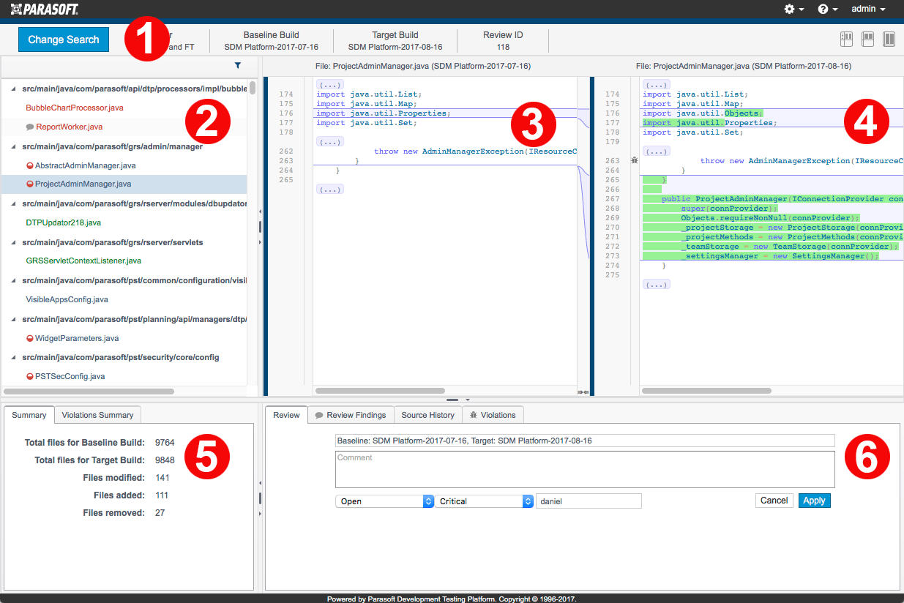Expand the first (...) fold in baseline pane
Image resolution: width=904 pixels, height=603 pixels.
click(329, 84)
